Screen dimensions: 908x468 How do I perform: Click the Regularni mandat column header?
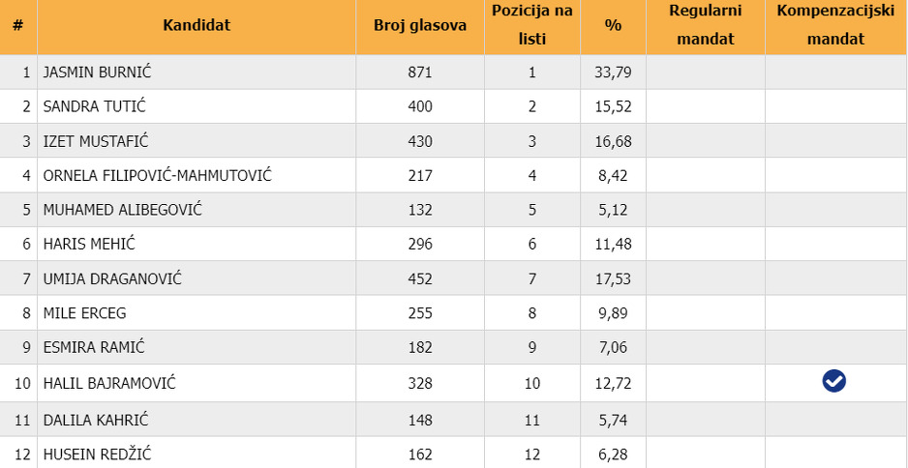click(705, 26)
